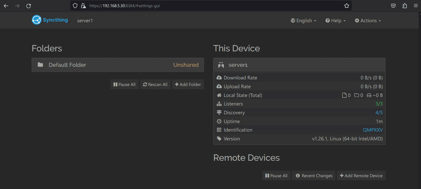The height and width of the screenshot is (189, 421).
Task: Go back with browser back arrow
Action: pyautogui.click(x=6, y=6)
